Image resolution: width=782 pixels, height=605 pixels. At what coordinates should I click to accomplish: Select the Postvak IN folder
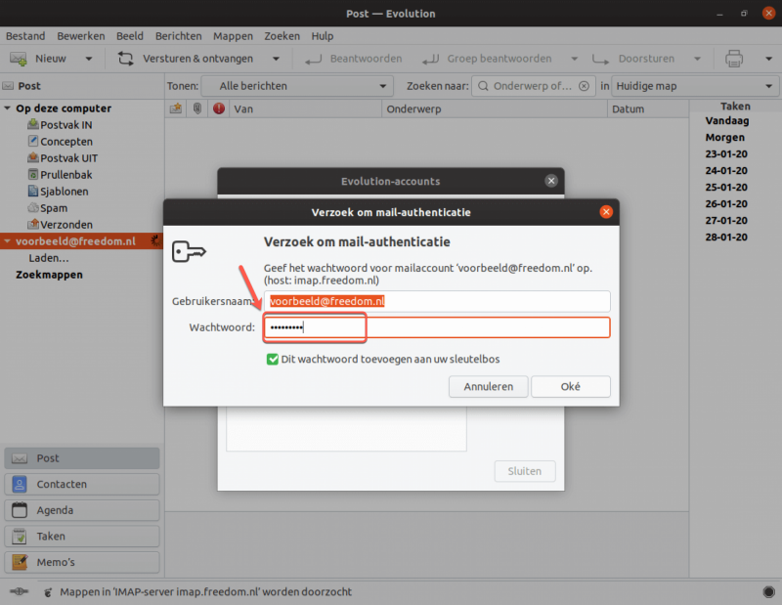point(65,125)
